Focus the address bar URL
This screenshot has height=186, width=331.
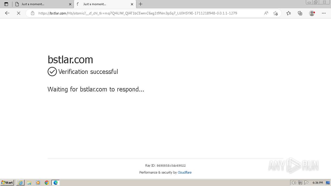[x=138, y=13]
